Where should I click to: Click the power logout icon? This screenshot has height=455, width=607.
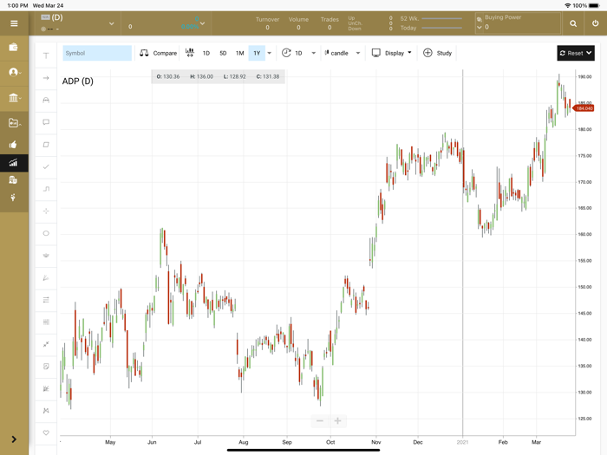pos(596,23)
